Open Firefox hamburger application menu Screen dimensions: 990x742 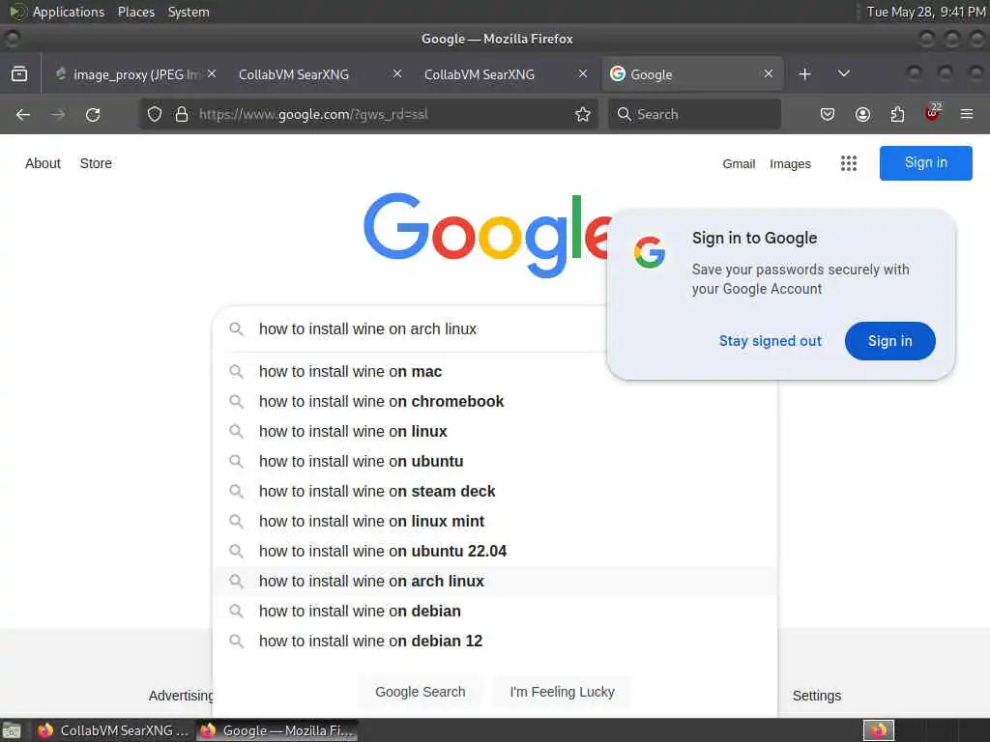coord(967,114)
